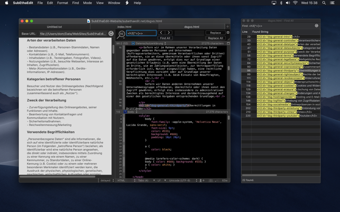The width and height of the screenshot is (340, 212).
Task: Open the Find menu
Action: click(76, 3)
